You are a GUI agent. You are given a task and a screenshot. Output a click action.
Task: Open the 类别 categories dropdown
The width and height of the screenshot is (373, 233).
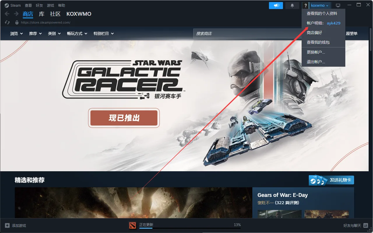[54, 33]
